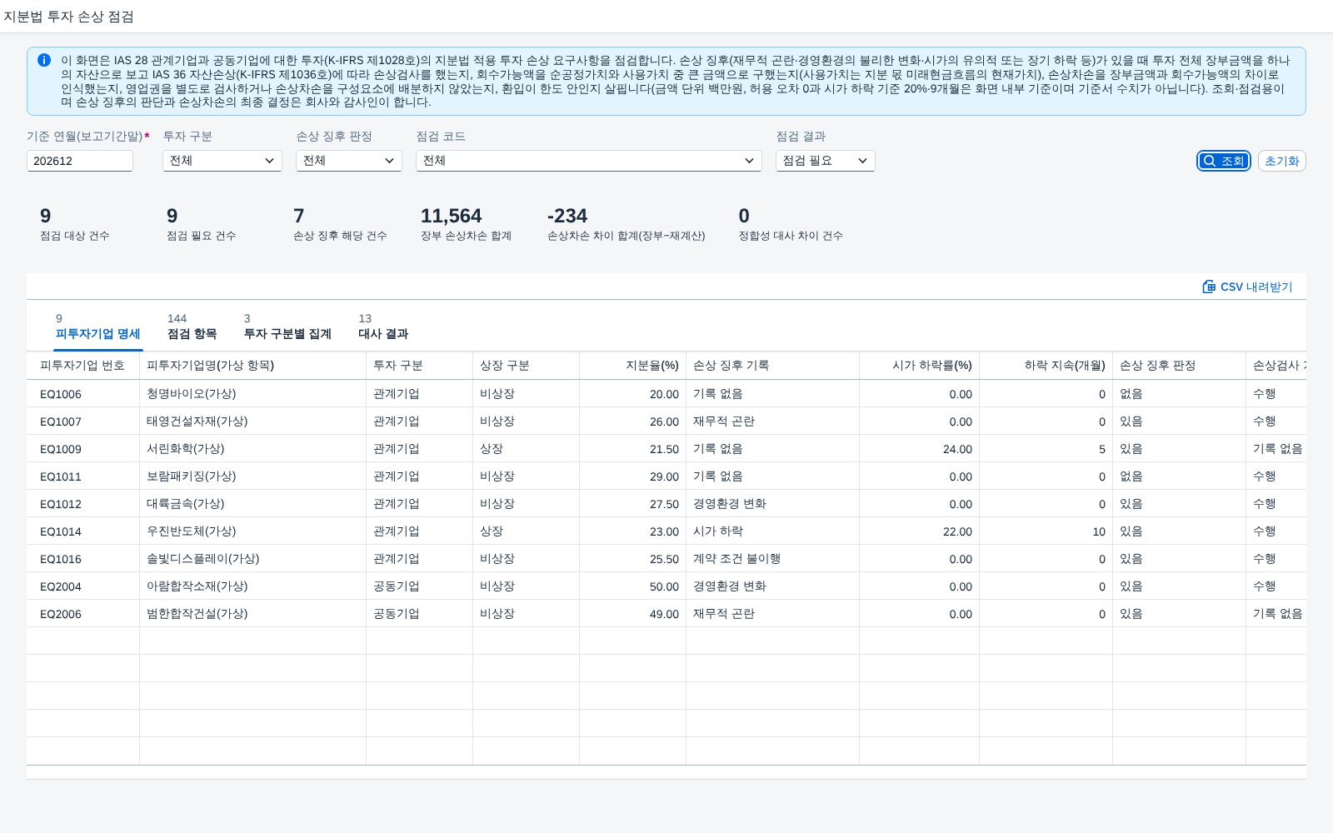
Task: Click the CSV download icon
Action: [x=1209, y=287]
